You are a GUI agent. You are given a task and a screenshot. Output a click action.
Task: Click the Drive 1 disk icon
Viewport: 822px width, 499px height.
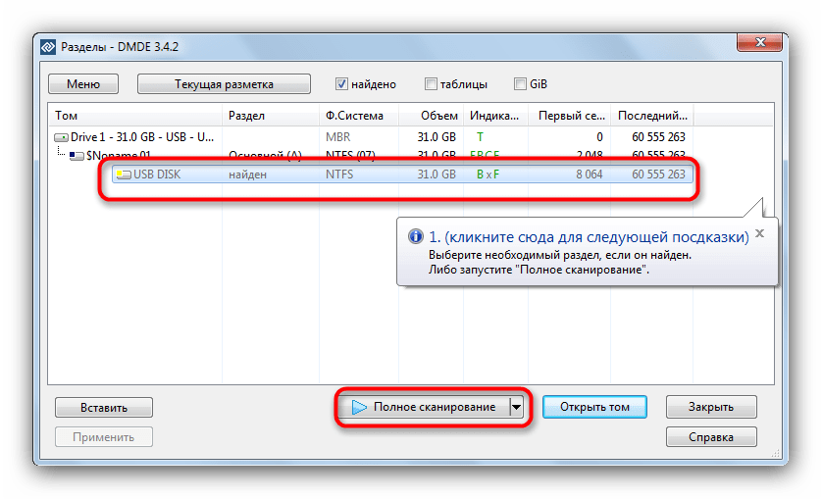pos(61,137)
